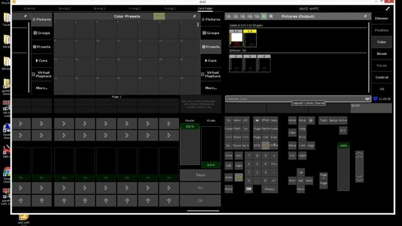Click the Delete key
This screenshot has height=226, width=402.
(292, 120)
